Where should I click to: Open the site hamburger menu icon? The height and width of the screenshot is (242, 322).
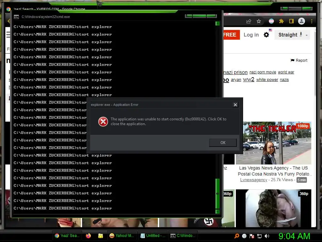pos(8,35)
